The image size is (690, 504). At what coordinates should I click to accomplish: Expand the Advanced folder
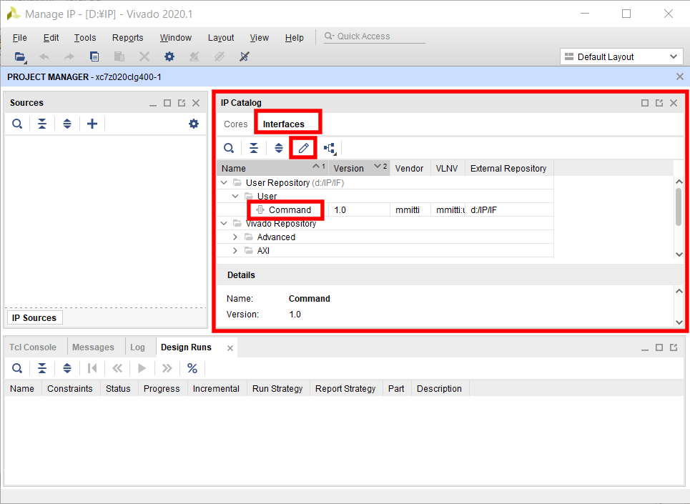point(235,237)
